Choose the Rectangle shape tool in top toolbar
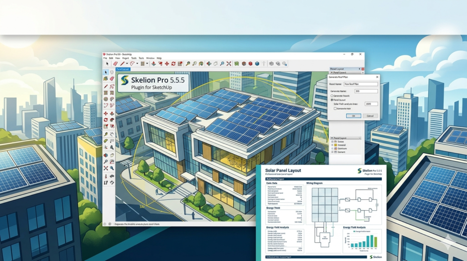The image size is (467, 261). click(x=143, y=64)
